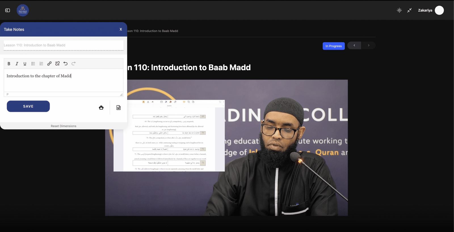The image size is (454, 232).
Task: Insert a link in the note
Action: point(49,64)
